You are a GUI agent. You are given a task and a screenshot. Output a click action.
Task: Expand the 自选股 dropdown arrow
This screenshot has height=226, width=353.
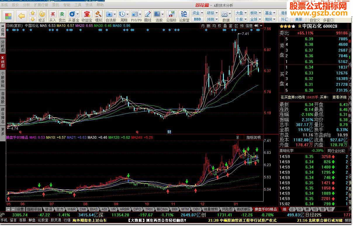click(x=115, y=14)
